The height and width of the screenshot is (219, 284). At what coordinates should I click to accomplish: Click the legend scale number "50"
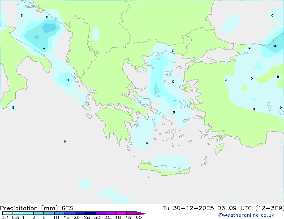tap(138, 217)
